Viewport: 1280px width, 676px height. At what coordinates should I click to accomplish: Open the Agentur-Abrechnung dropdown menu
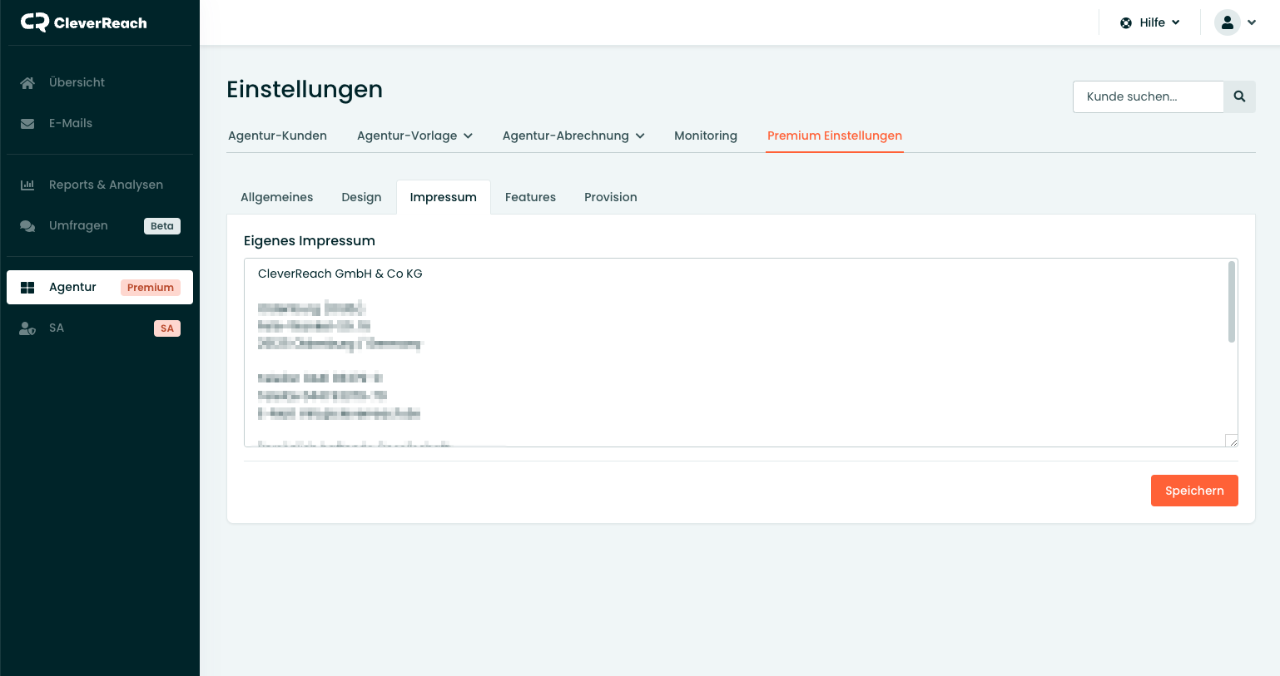(x=573, y=136)
